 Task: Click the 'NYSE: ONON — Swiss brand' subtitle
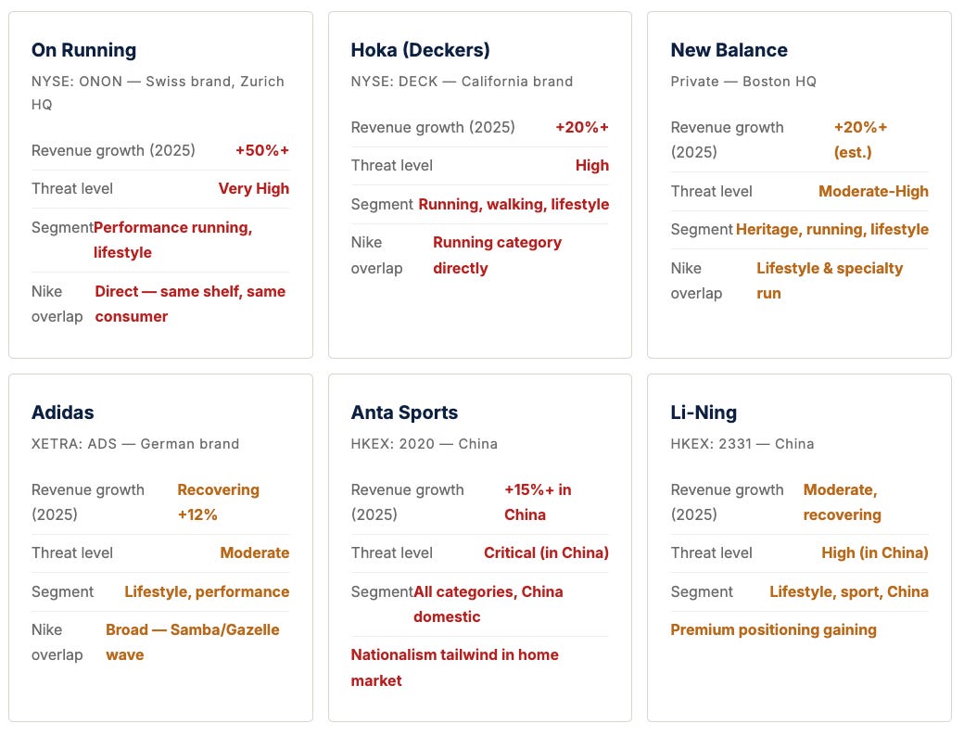tap(158, 93)
